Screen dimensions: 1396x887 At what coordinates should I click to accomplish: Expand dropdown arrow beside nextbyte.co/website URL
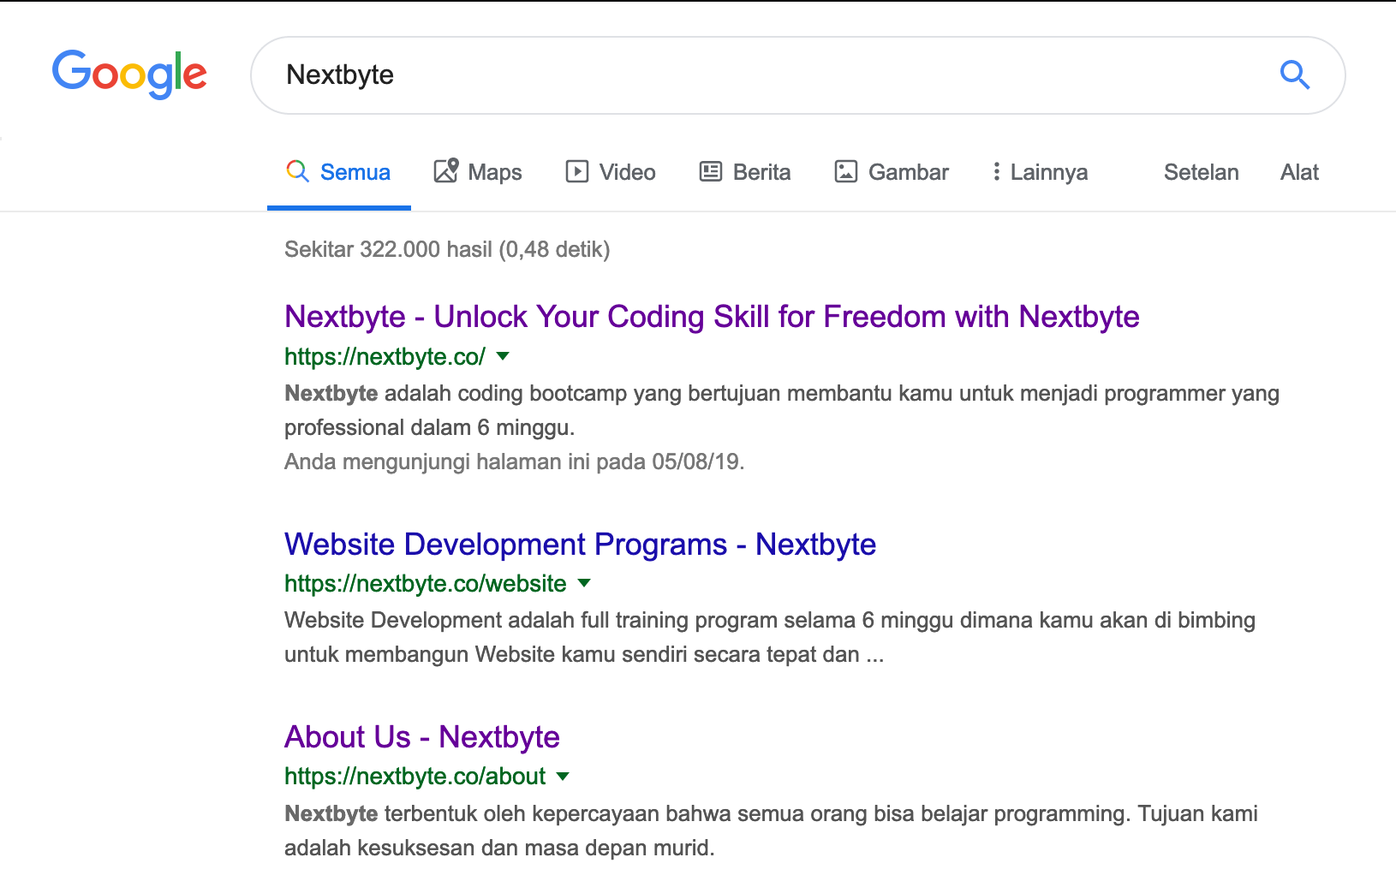tap(584, 583)
